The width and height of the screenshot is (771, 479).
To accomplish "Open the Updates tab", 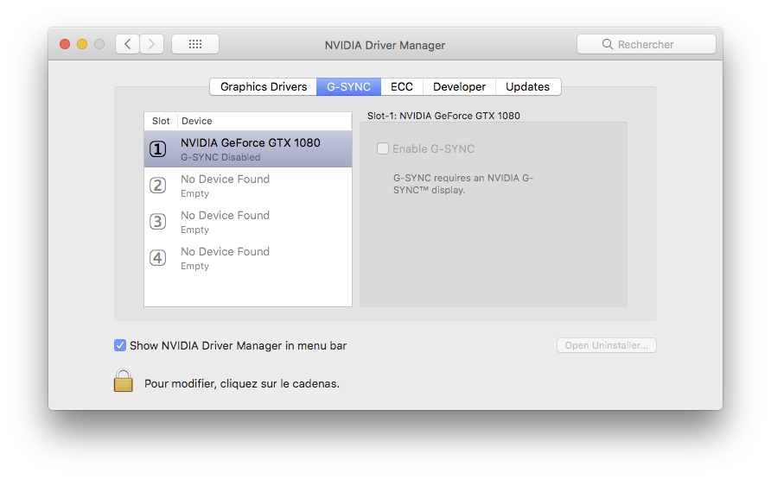I will click(x=527, y=87).
